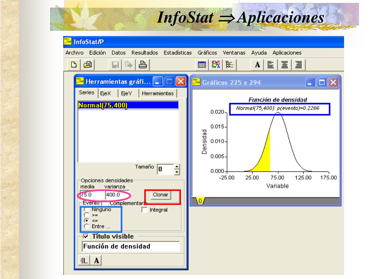Close the Gráficos 225 x 294 window
The height and width of the screenshot is (279, 372).
333,82
